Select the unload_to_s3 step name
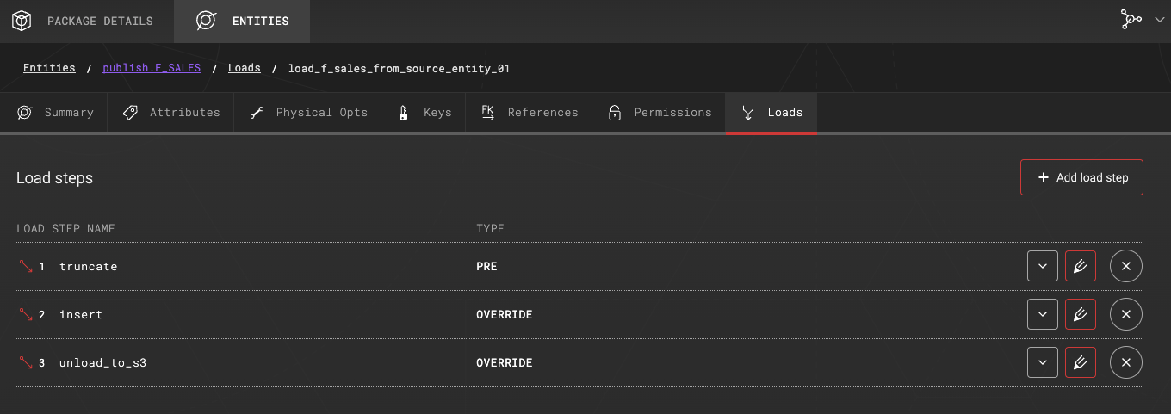Image resolution: width=1171 pixels, height=414 pixels. [x=102, y=363]
